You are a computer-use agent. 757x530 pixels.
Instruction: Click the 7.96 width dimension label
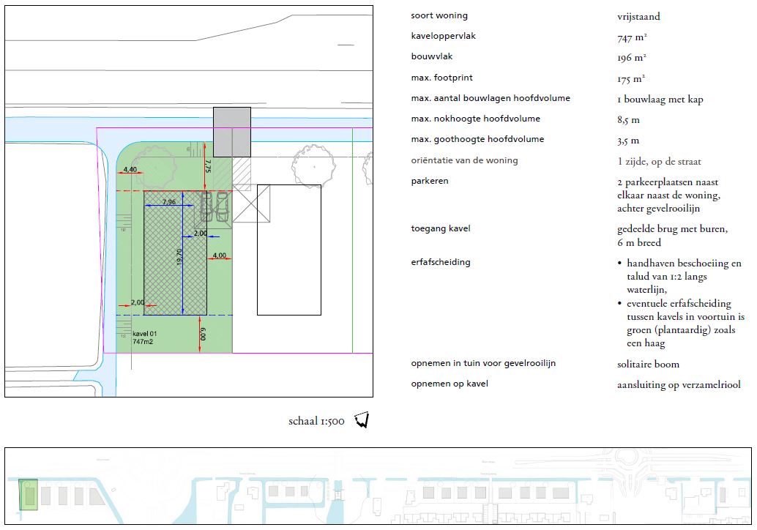tap(168, 202)
